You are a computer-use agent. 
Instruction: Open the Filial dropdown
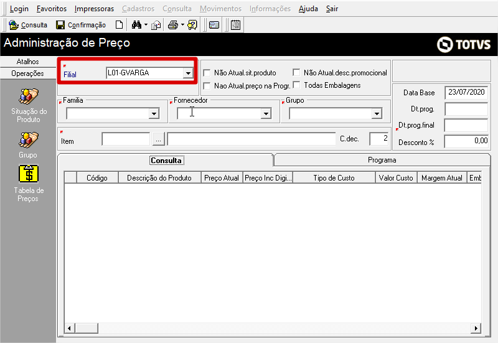[188, 73]
